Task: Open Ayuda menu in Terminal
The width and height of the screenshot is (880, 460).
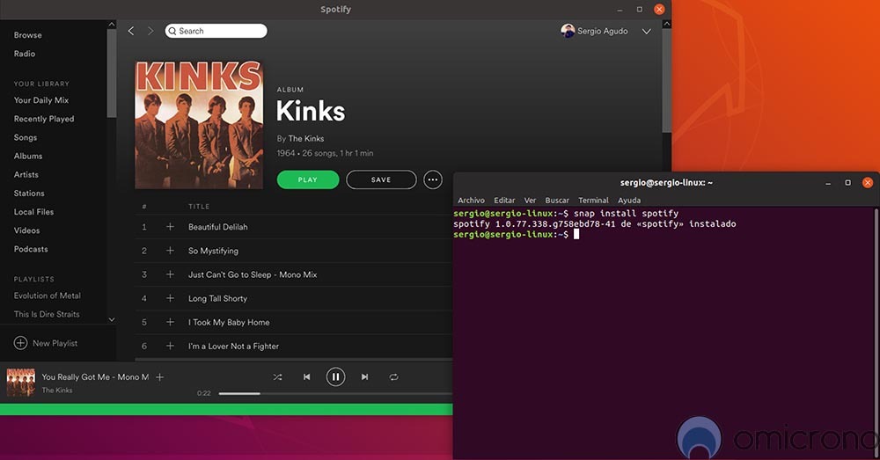Action: pos(629,201)
